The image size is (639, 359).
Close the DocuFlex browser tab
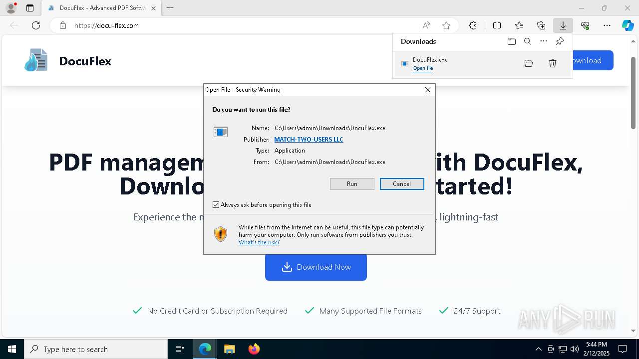point(153,8)
